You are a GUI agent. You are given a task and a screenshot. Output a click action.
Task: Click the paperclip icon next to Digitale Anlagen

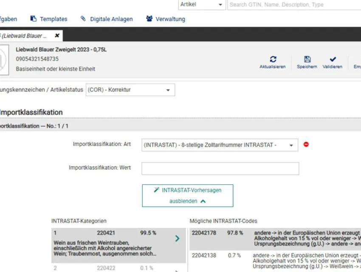click(x=83, y=19)
